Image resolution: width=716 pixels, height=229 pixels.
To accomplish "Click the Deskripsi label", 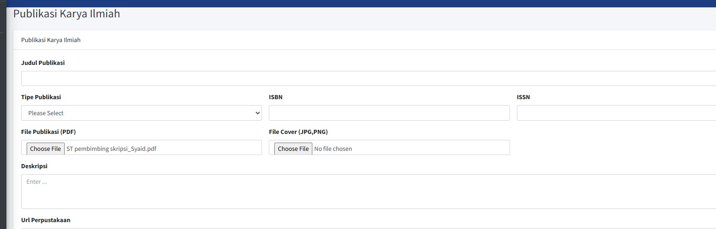I will (x=34, y=166).
